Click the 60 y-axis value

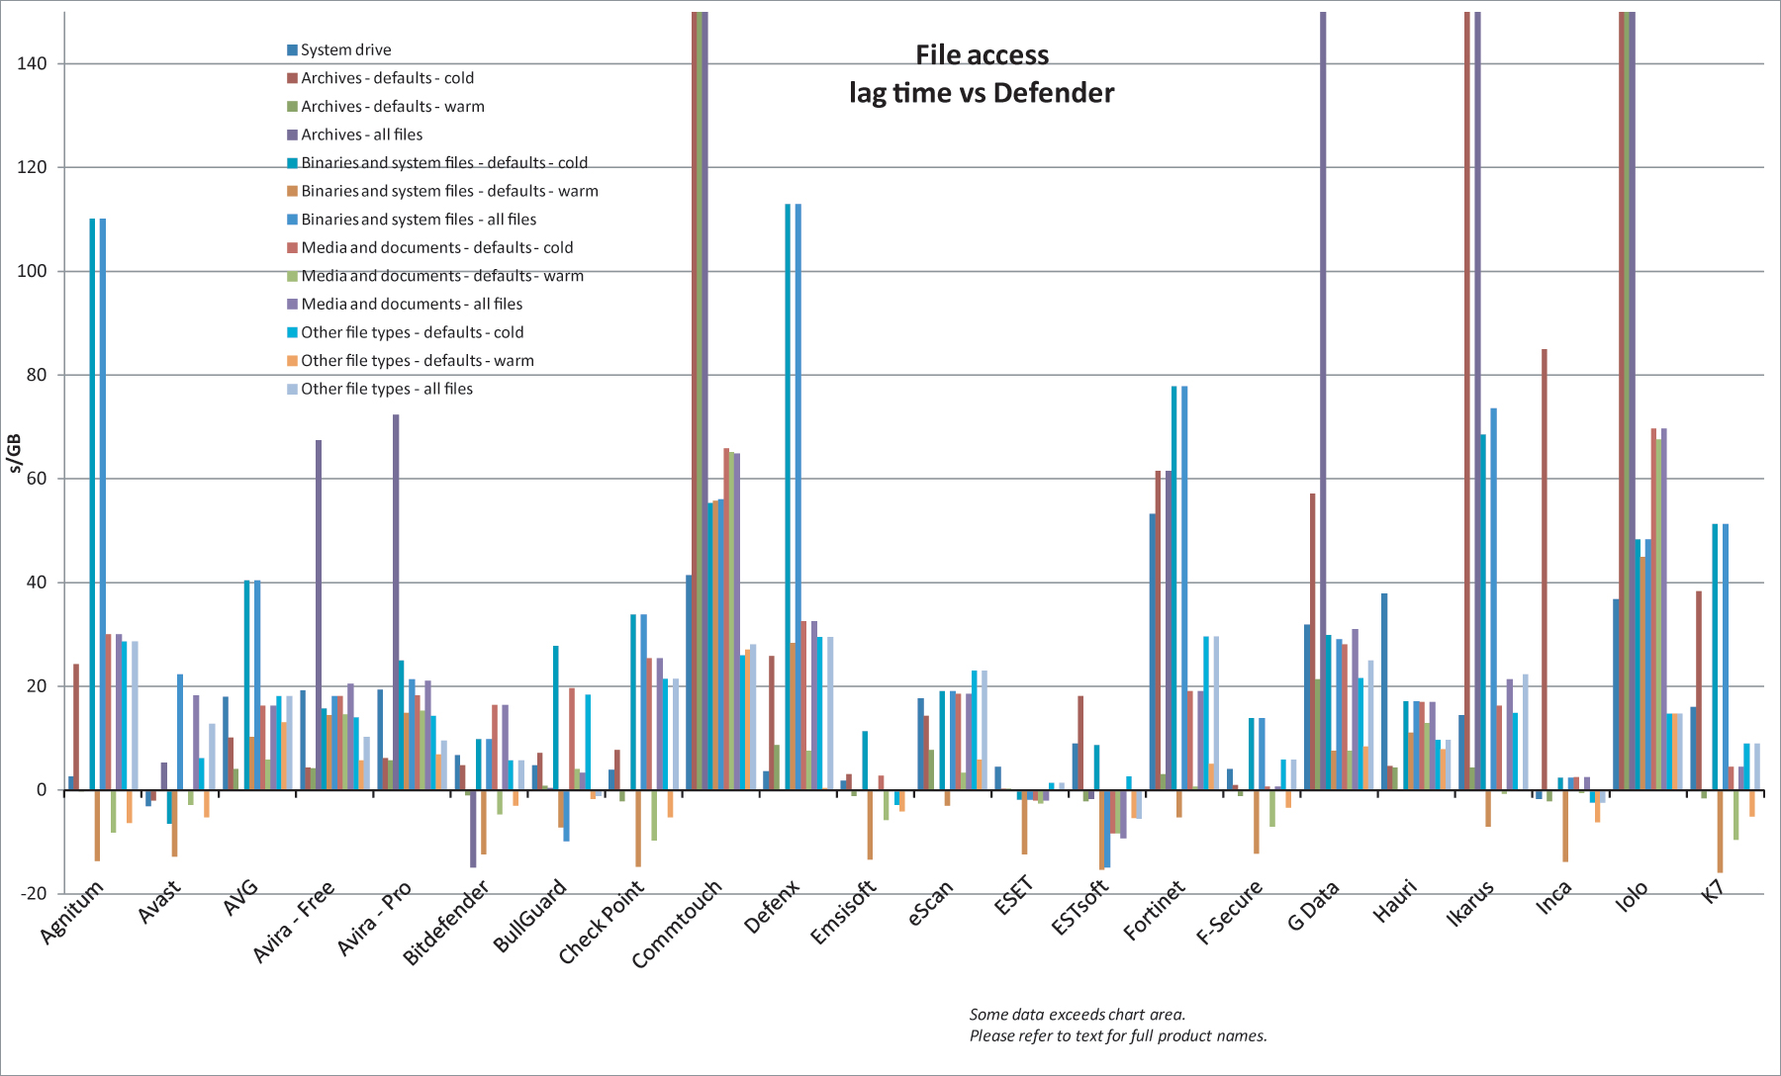pos(36,479)
